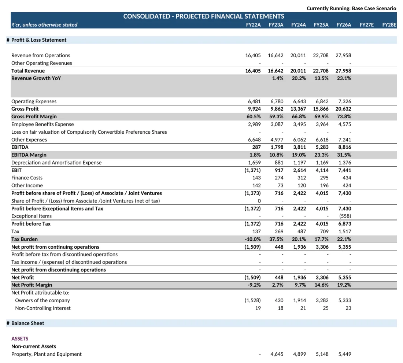
Task: Select the 'Employee Benefits Expense' row label
Action: tap(42, 124)
